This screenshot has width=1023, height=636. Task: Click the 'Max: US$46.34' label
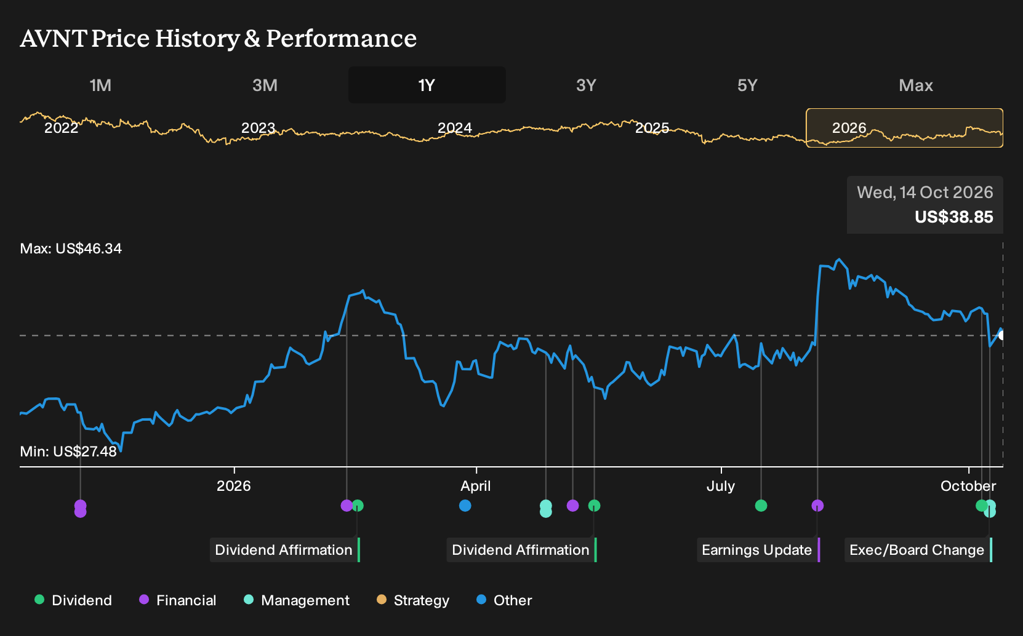coord(71,248)
